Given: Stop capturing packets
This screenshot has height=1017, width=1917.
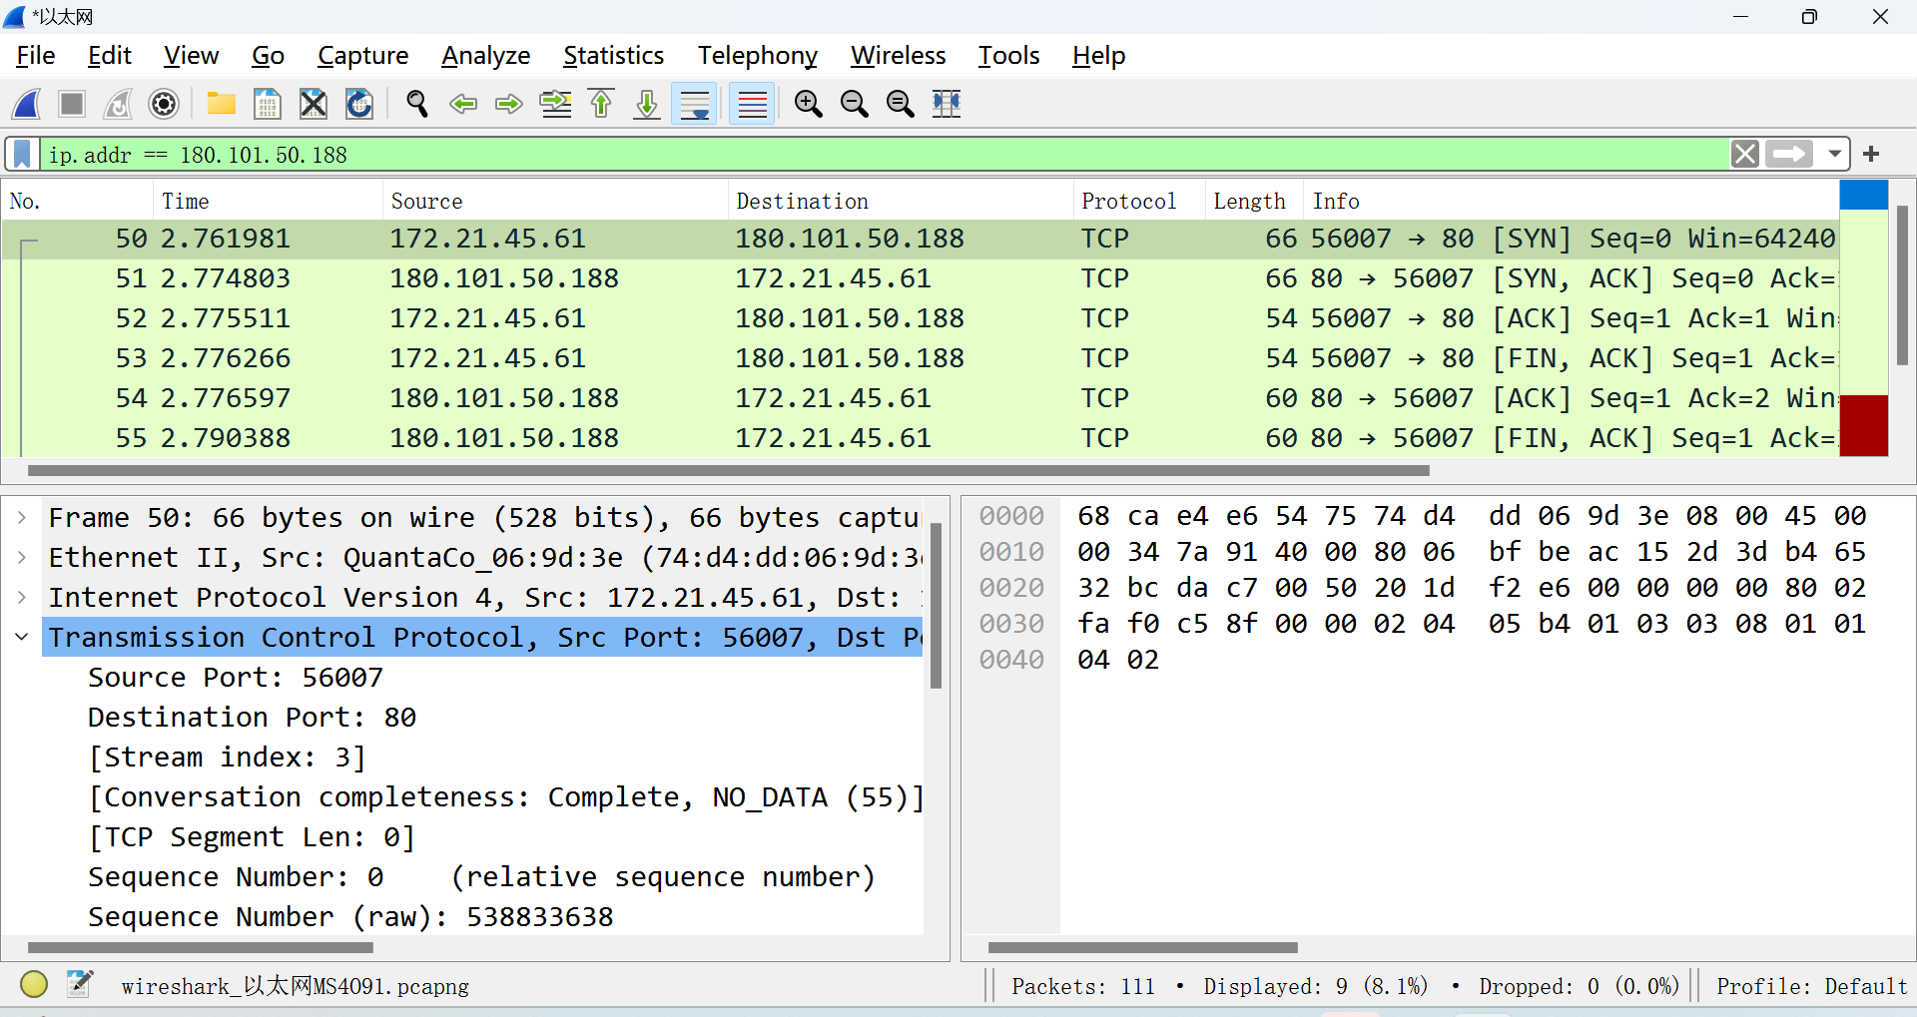Looking at the screenshot, I should [72, 104].
